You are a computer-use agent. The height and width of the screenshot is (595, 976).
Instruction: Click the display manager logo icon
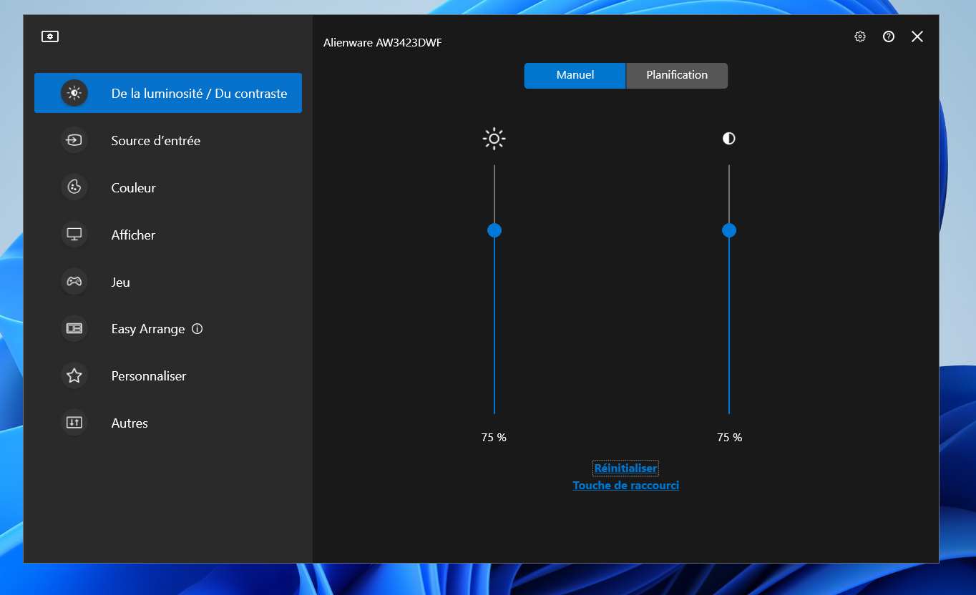point(50,36)
